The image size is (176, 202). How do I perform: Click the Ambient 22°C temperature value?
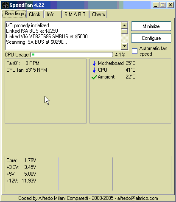pyautogui.click(x=131, y=77)
